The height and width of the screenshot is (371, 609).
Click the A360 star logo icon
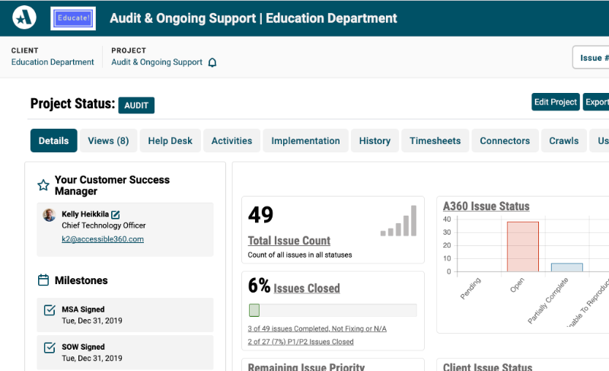[x=24, y=18]
